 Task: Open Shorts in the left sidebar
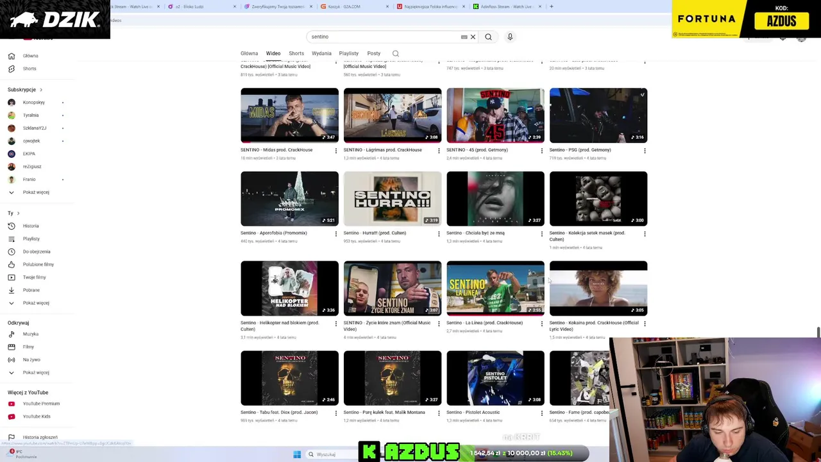30,69
